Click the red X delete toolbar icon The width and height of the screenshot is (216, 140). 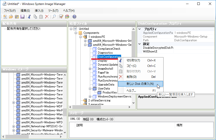(x=47, y=17)
